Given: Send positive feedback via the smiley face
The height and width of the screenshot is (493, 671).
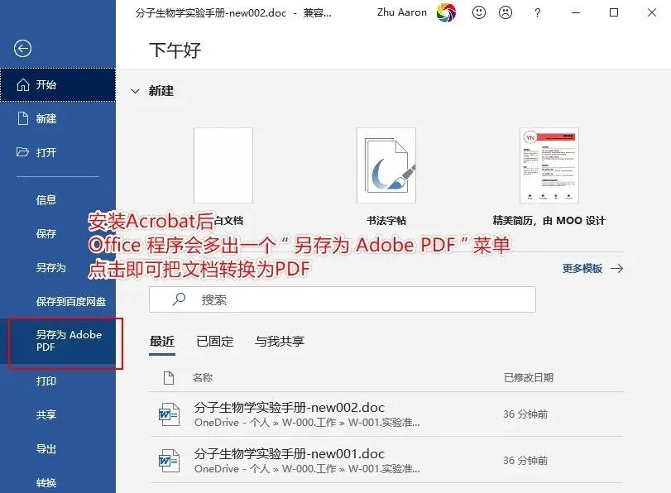Looking at the screenshot, I should 479,12.
